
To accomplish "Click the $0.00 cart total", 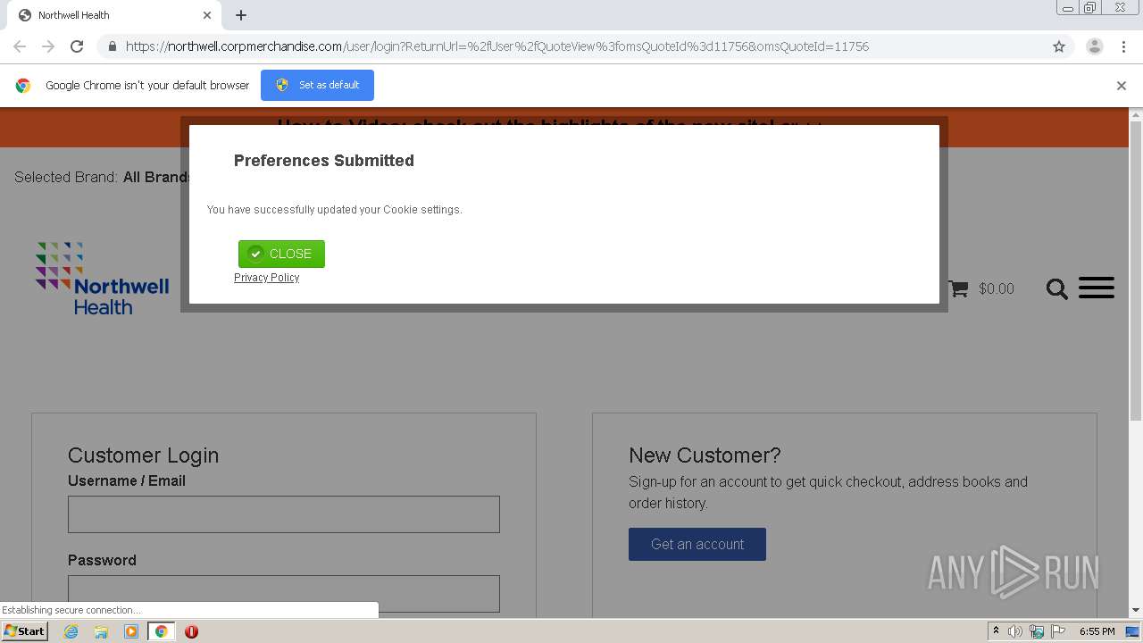I will point(997,288).
